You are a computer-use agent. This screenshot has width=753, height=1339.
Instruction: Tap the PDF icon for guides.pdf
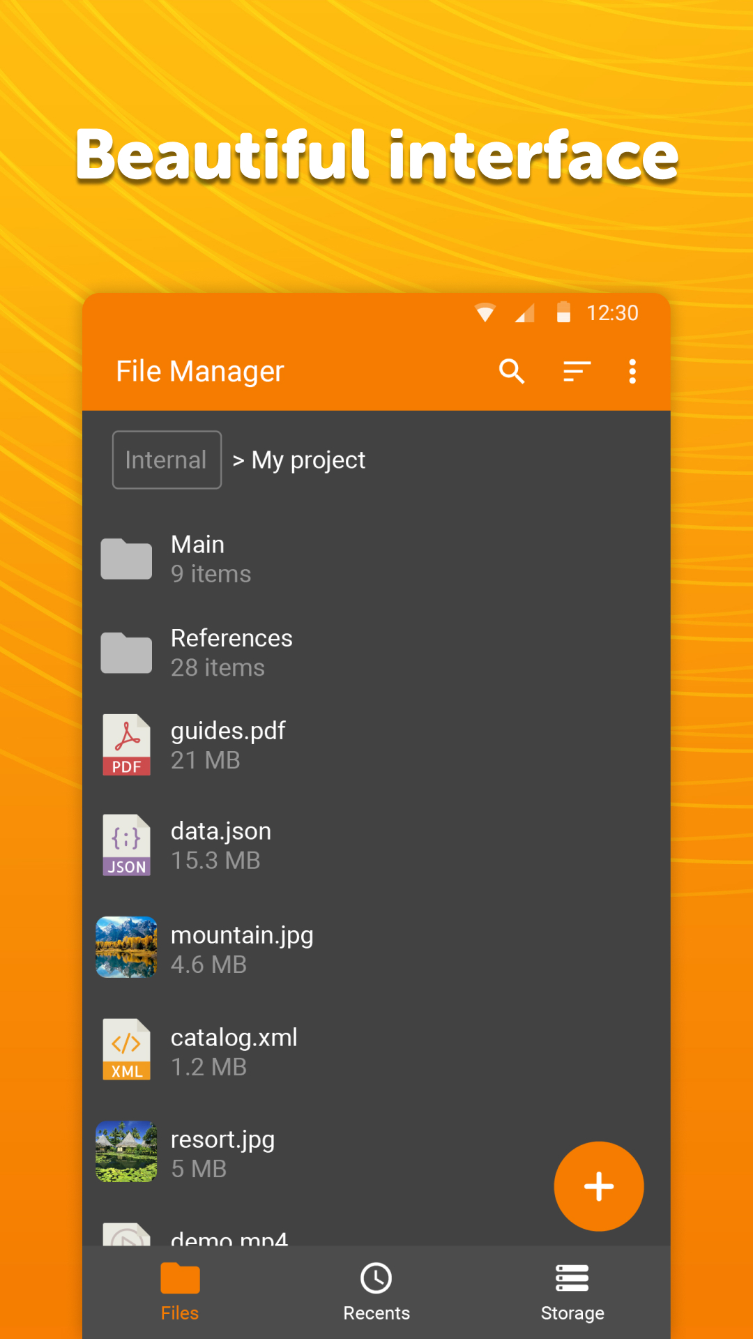[126, 745]
